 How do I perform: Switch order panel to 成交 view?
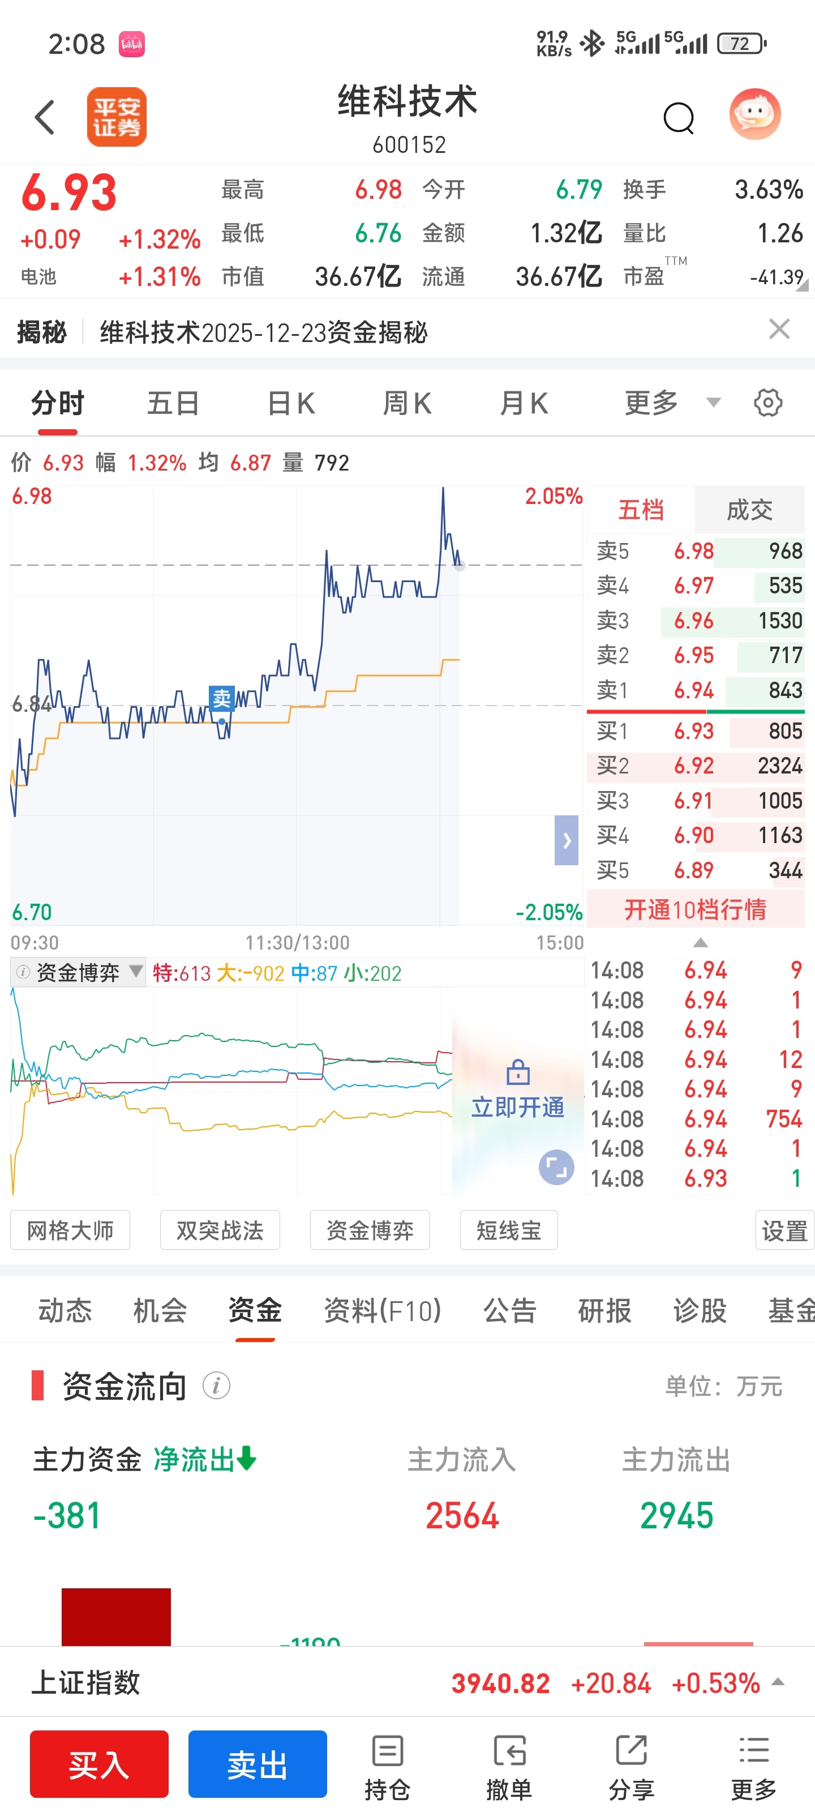click(749, 509)
